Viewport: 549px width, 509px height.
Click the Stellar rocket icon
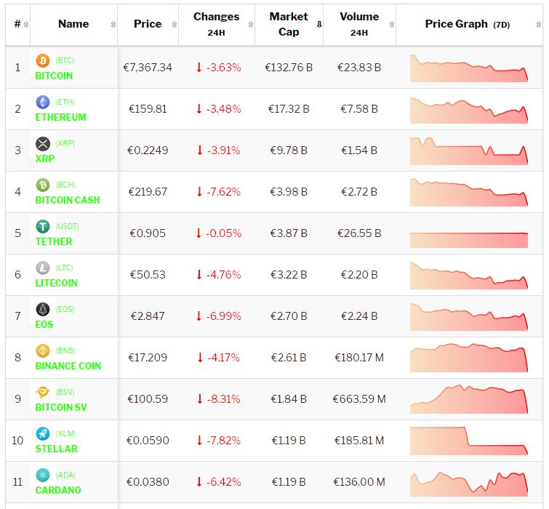tap(43, 433)
